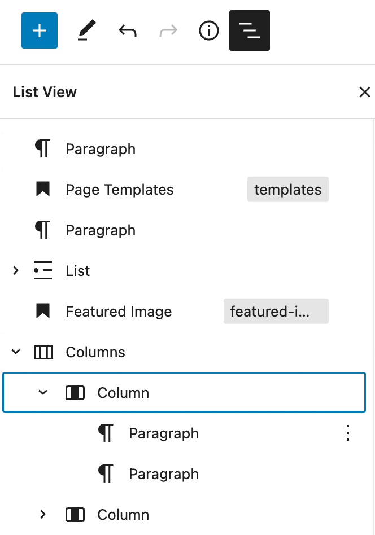
Task: Undo the last change
Action: click(128, 30)
